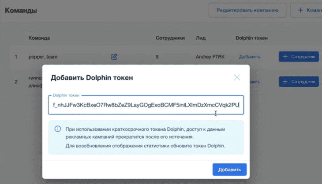
Task: Click the Сотрудники column header
Action: [170, 38]
